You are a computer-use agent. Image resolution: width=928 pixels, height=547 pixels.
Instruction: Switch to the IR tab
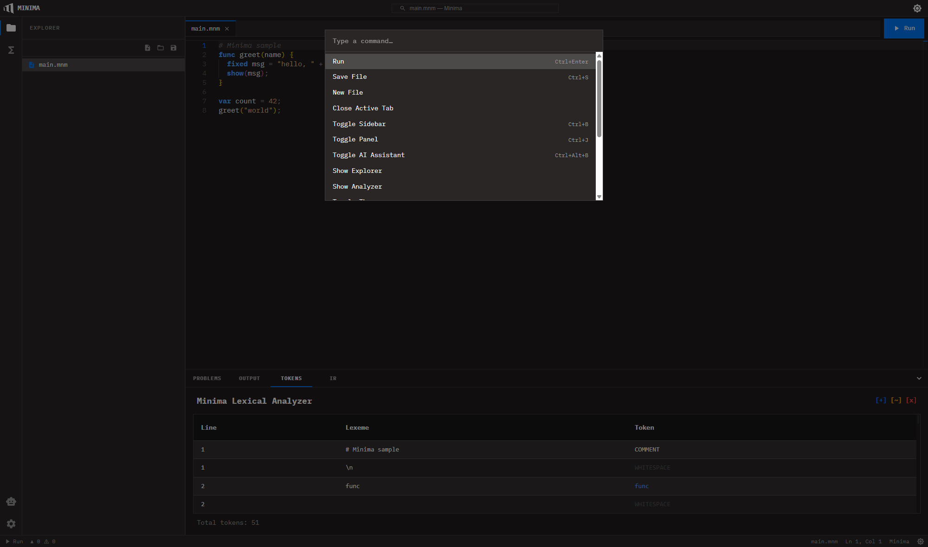[333, 378]
